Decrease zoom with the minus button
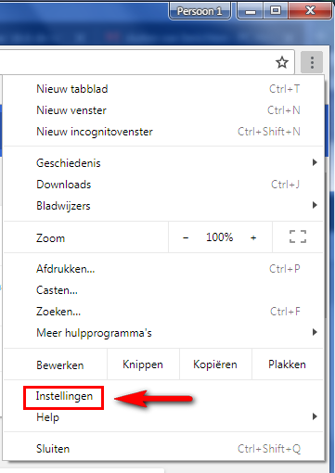Viewport: 335px width, 473px height. coord(186,237)
